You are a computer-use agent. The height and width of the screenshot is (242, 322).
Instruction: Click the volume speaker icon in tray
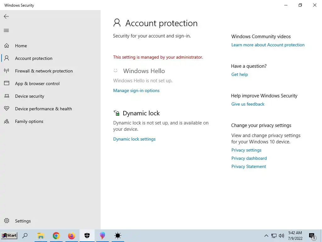point(281,236)
